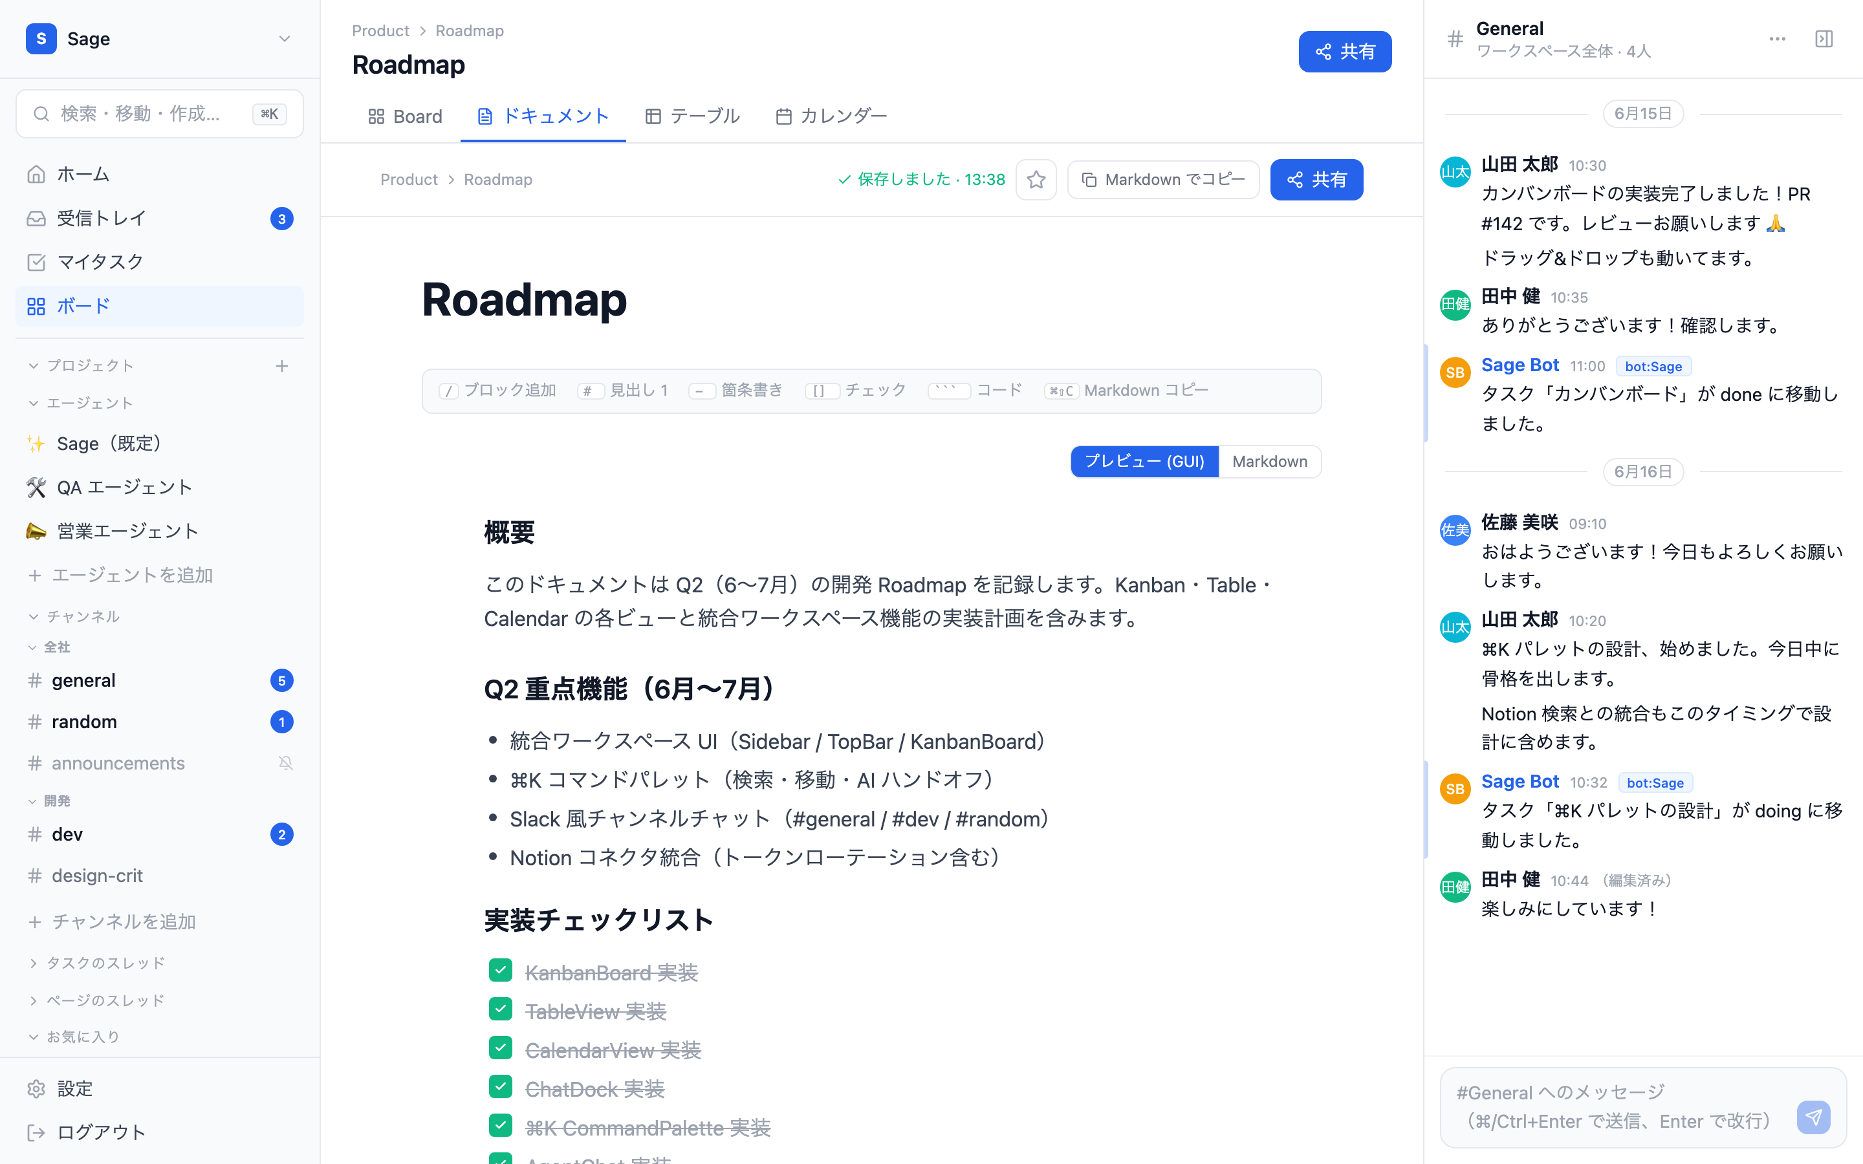Click the top header 共有 button
Screen dimensions: 1863x1164
click(1344, 52)
